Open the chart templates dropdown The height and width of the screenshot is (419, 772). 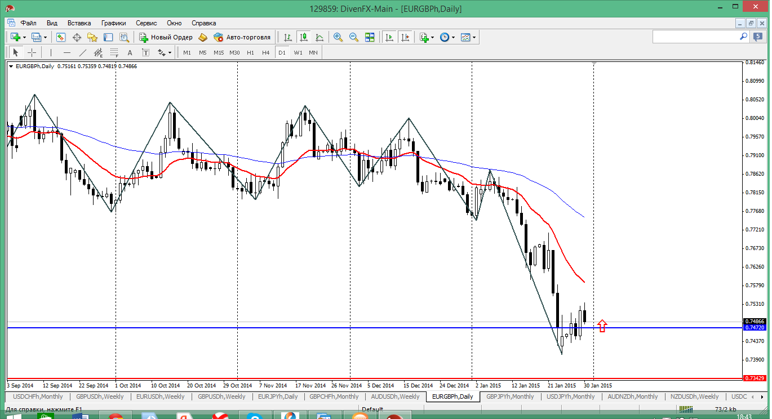coord(474,37)
